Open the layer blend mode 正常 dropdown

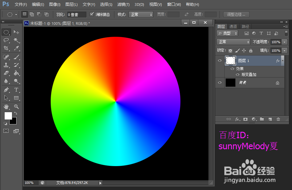click(233, 42)
